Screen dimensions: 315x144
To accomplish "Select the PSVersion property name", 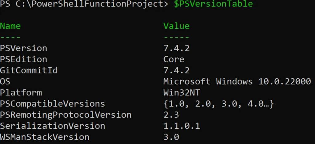I will 23,48.
